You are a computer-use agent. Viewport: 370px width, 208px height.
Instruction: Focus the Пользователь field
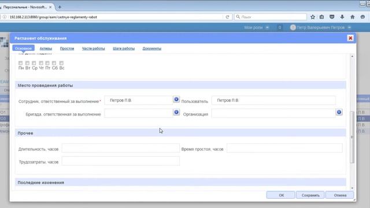pyautogui.click(x=273, y=100)
